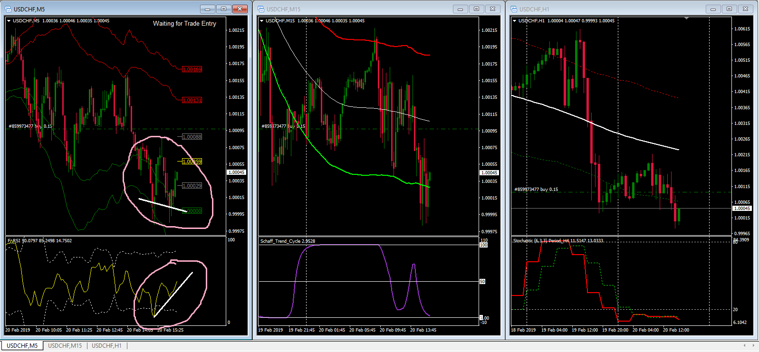Select the red 1.00169 price label
The height and width of the screenshot is (352, 759).
click(192, 69)
